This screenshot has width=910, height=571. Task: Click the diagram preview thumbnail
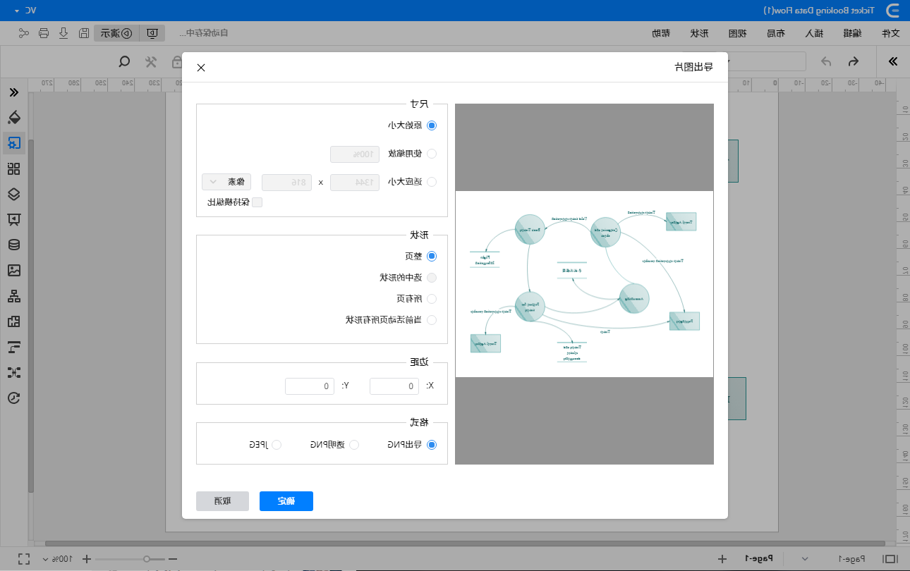(x=584, y=284)
